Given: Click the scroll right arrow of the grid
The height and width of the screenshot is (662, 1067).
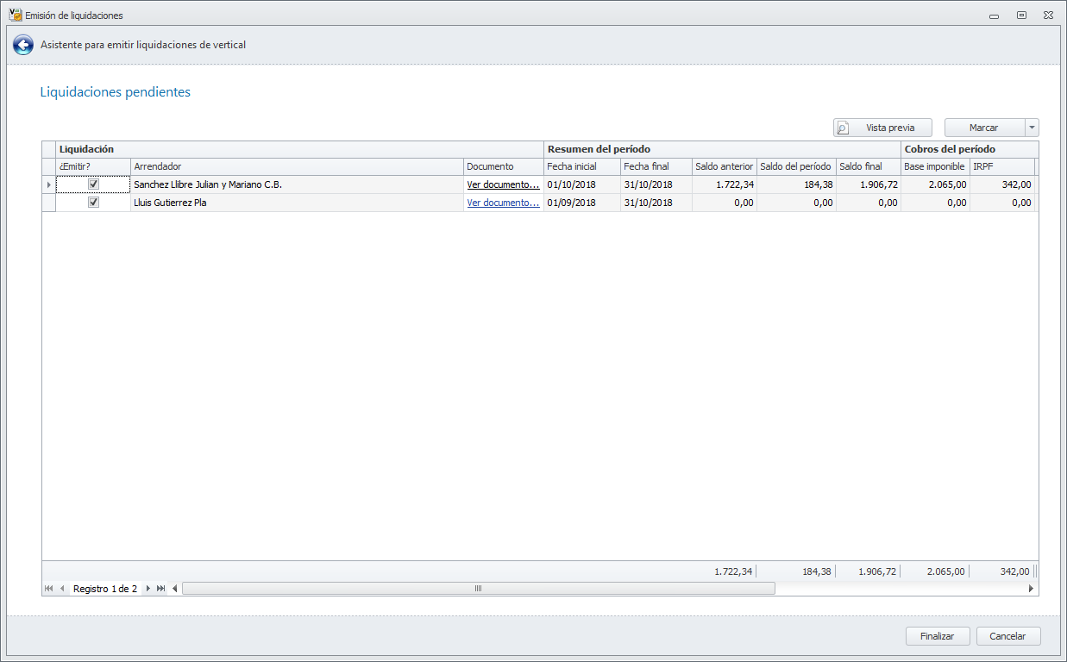Looking at the screenshot, I should click(x=1031, y=589).
